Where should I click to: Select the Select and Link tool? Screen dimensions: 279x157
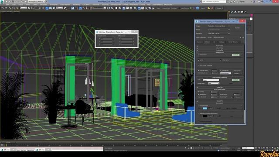tap(10, 8)
